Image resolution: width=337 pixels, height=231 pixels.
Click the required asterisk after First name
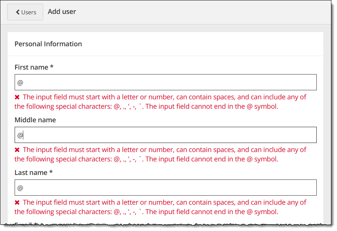point(52,67)
